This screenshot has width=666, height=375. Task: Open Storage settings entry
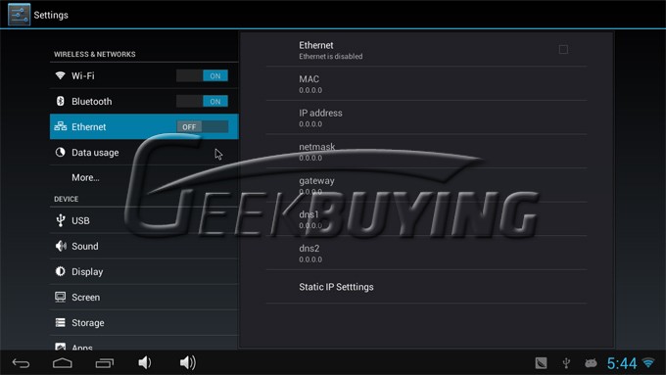click(144, 323)
